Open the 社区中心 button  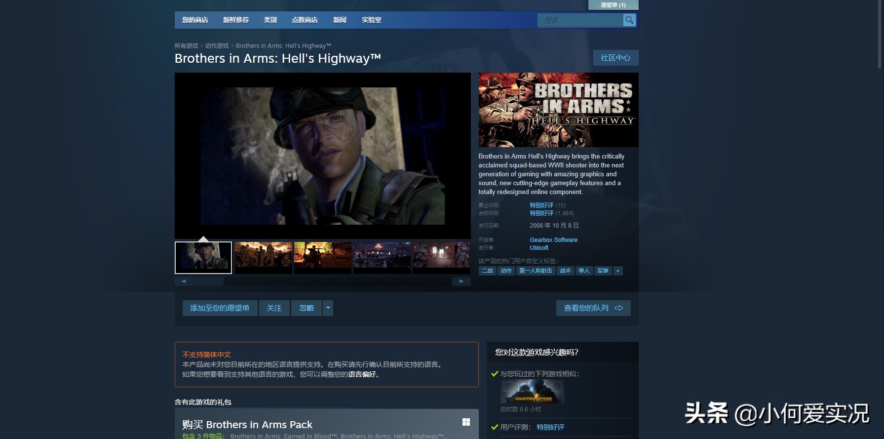[615, 58]
